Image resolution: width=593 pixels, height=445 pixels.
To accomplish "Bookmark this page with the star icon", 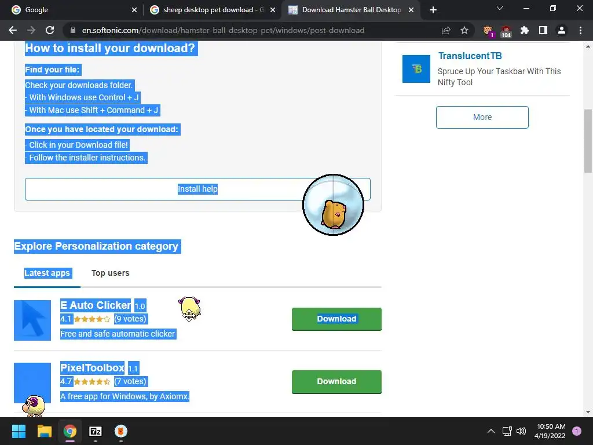I will coord(464,30).
